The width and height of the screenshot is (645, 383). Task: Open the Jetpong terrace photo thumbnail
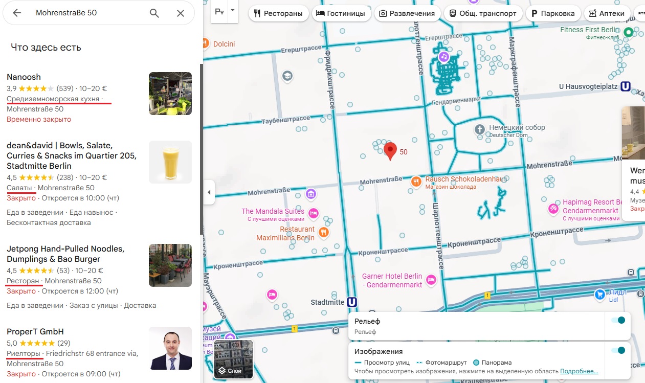170,265
